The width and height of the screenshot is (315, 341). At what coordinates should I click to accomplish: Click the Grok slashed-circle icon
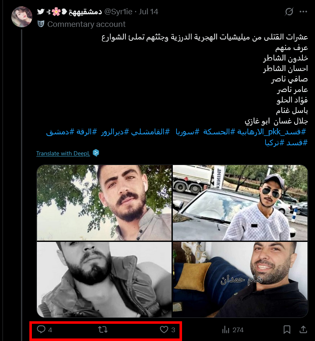pyautogui.click(x=289, y=12)
